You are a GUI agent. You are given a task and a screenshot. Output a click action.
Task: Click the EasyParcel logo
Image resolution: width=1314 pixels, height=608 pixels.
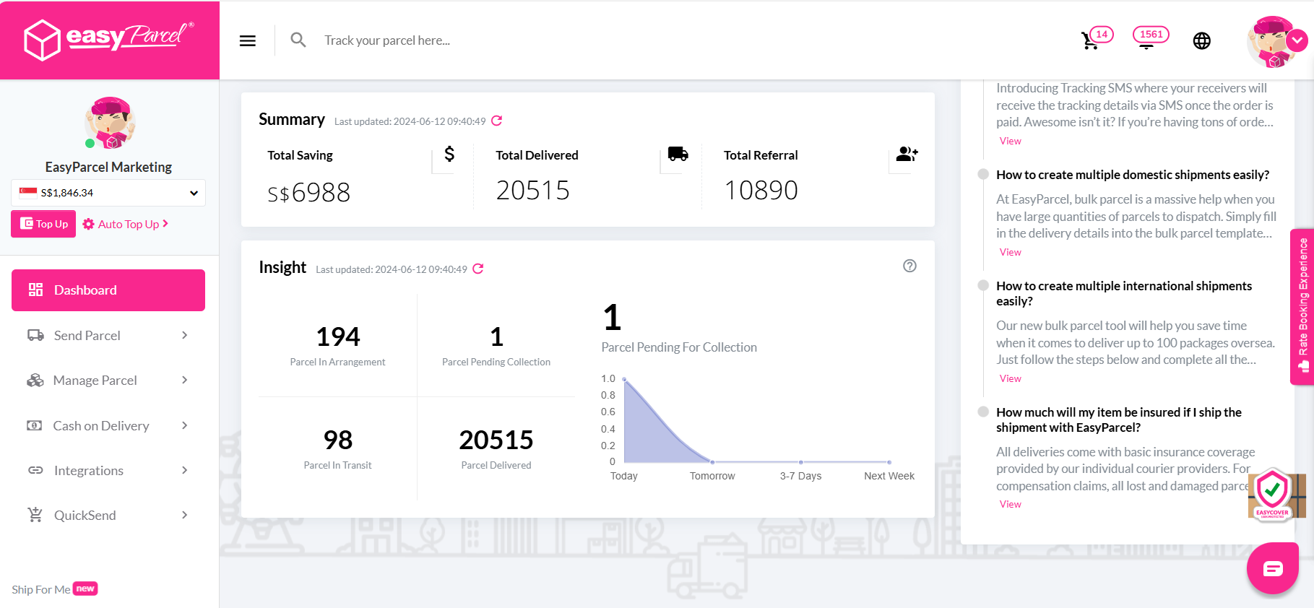(108, 40)
